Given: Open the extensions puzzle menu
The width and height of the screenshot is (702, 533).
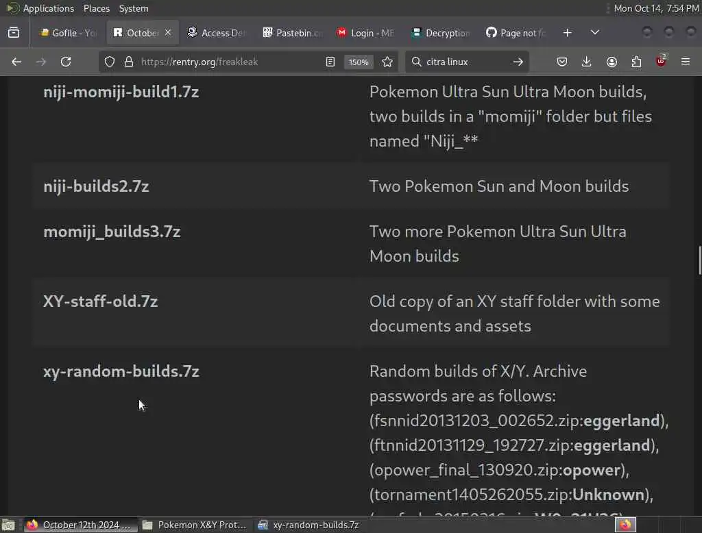Looking at the screenshot, I should (x=636, y=62).
